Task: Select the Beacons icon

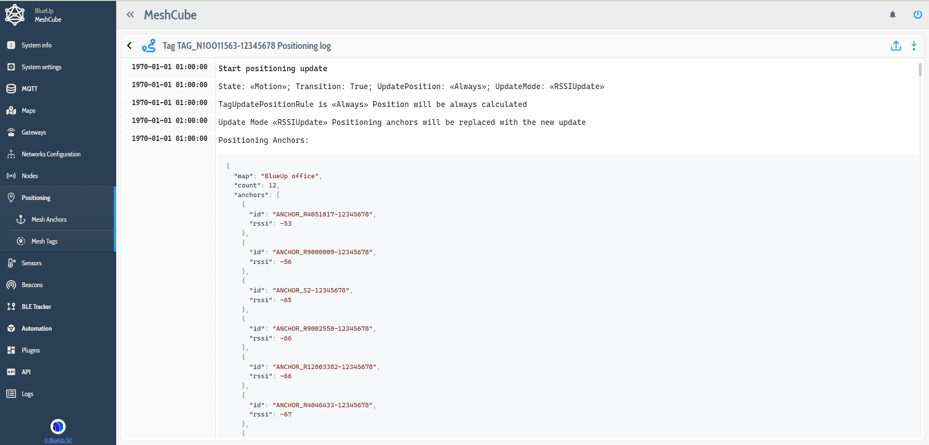Action: pos(11,285)
